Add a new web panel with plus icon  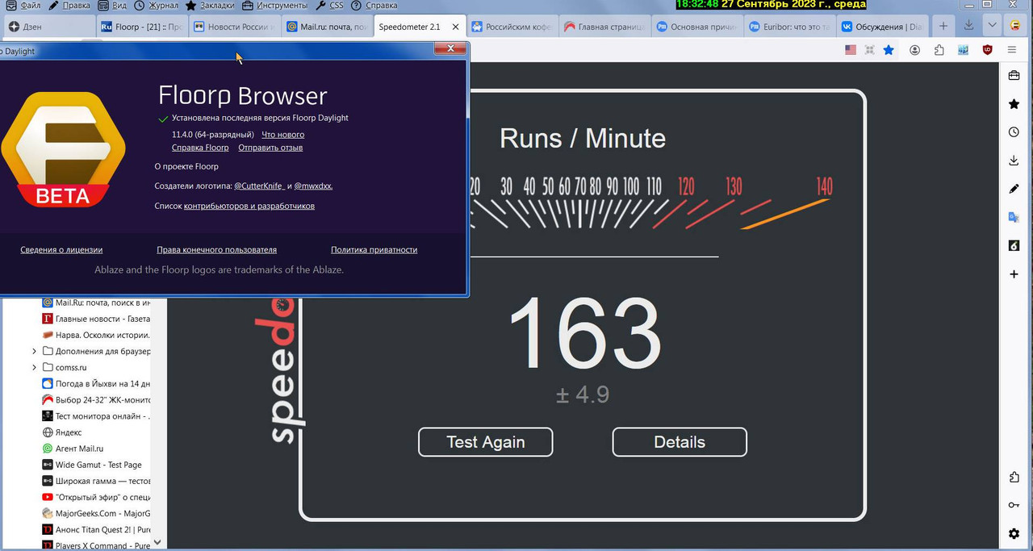[1014, 274]
